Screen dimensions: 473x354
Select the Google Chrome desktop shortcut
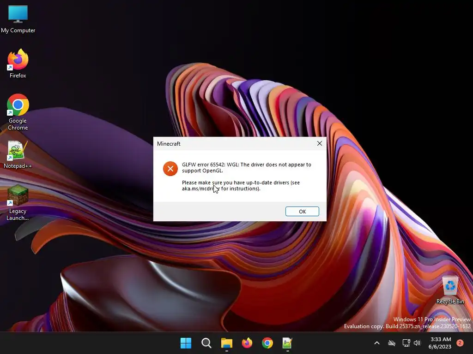click(x=18, y=112)
